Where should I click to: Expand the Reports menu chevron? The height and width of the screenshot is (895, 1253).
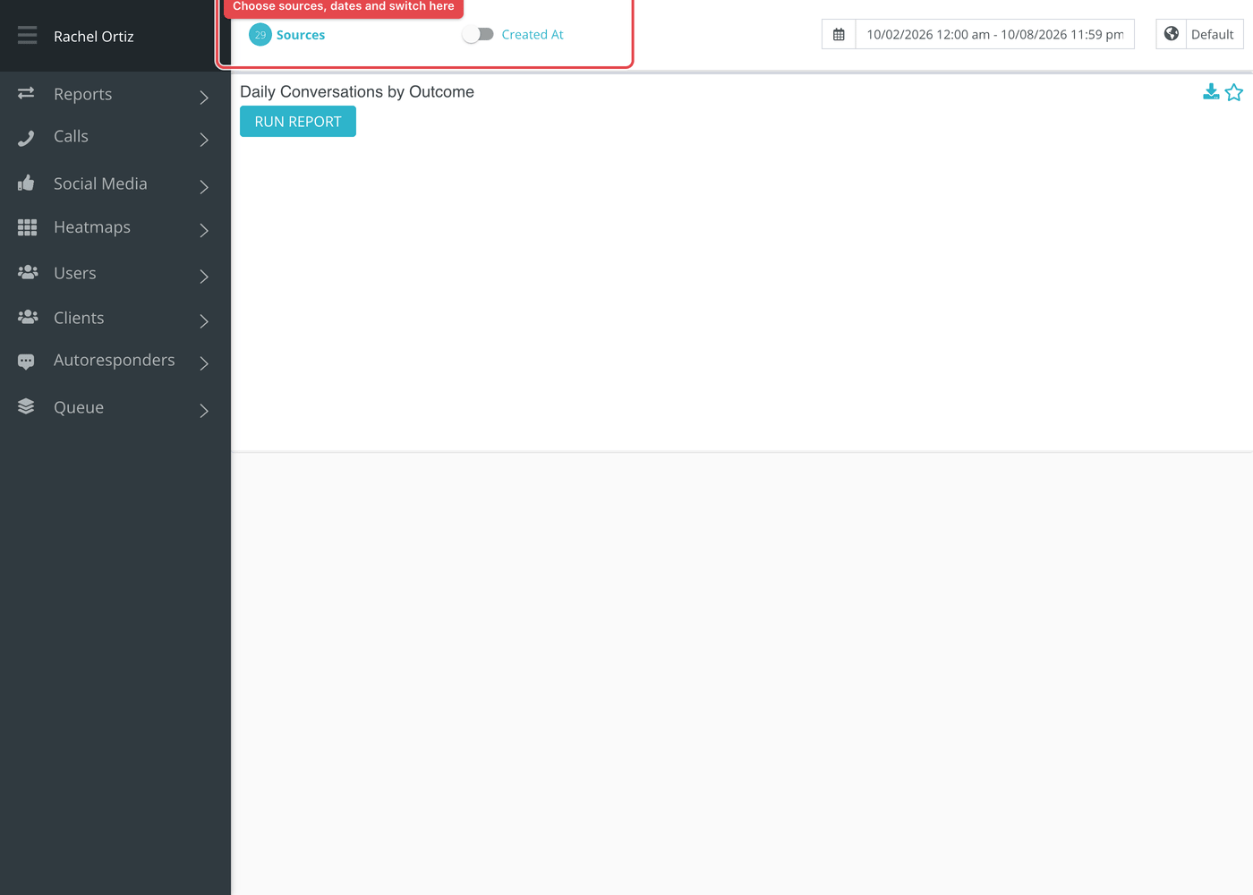pyautogui.click(x=204, y=97)
